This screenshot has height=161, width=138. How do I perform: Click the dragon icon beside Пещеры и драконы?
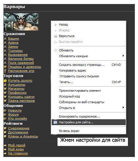(5, 67)
